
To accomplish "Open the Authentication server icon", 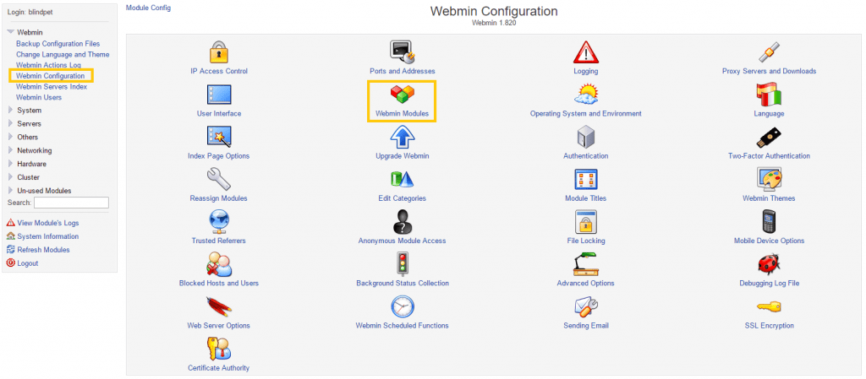I will [x=585, y=138].
